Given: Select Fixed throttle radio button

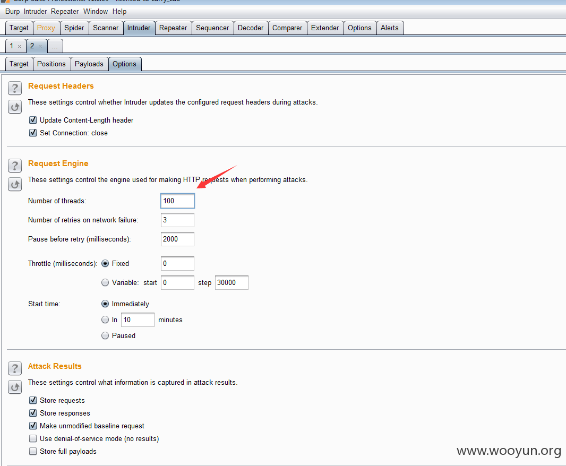Looking at the screenshot, I should click(x=105, y=263).
